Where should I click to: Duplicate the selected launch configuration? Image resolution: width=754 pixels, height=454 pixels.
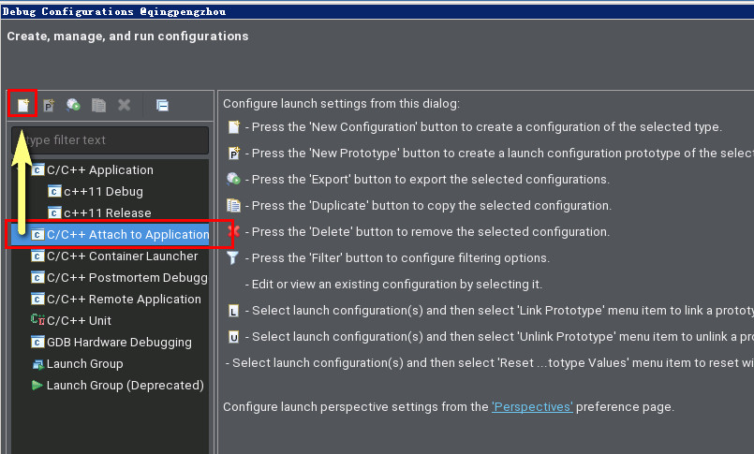pyautogui.click(x=98, y=105)
